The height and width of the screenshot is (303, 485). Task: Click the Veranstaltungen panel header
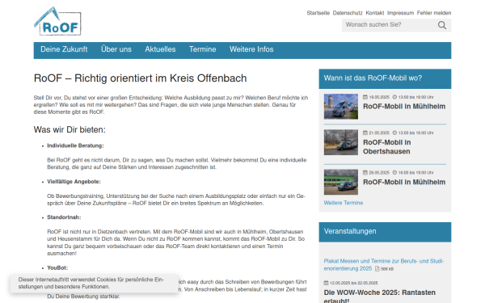click(385, 232)
